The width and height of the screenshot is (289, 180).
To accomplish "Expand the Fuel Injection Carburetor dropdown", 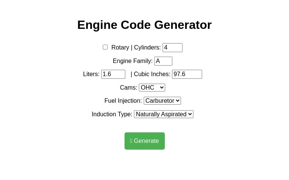I will 162,101.
